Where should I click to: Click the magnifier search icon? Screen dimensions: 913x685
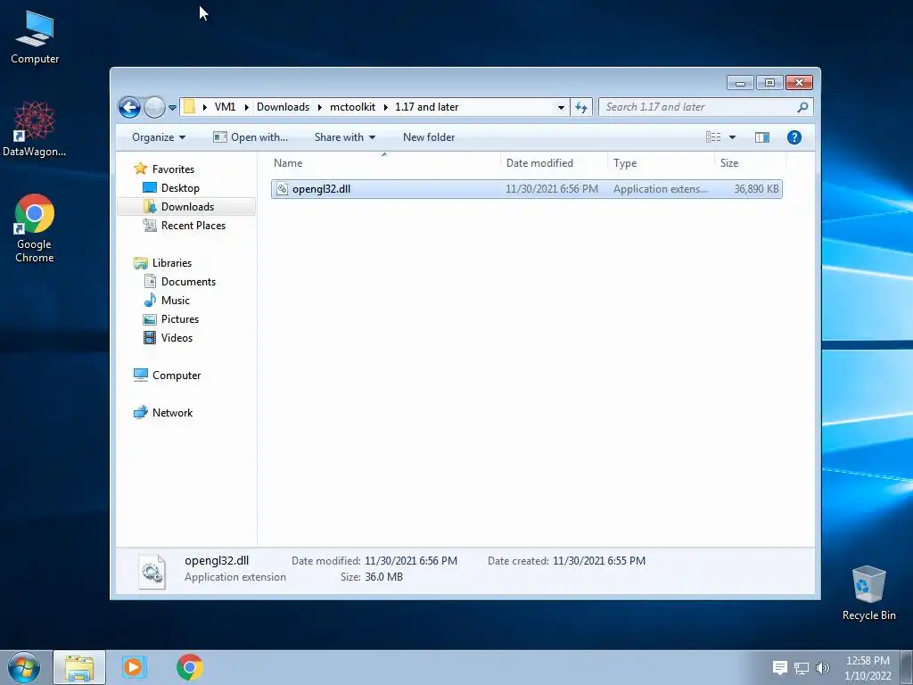tap(802, 107)
